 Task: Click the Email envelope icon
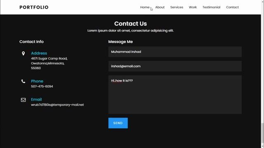pyautogui.click(x=23, y=100)
